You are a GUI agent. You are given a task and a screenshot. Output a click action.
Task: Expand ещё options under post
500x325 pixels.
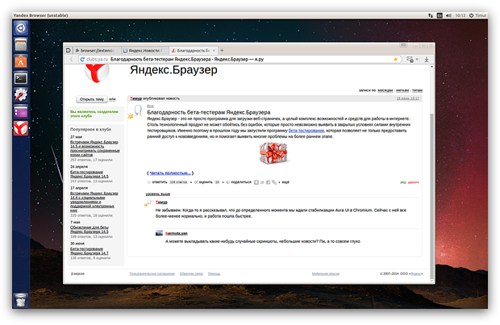tap(285, 182)
